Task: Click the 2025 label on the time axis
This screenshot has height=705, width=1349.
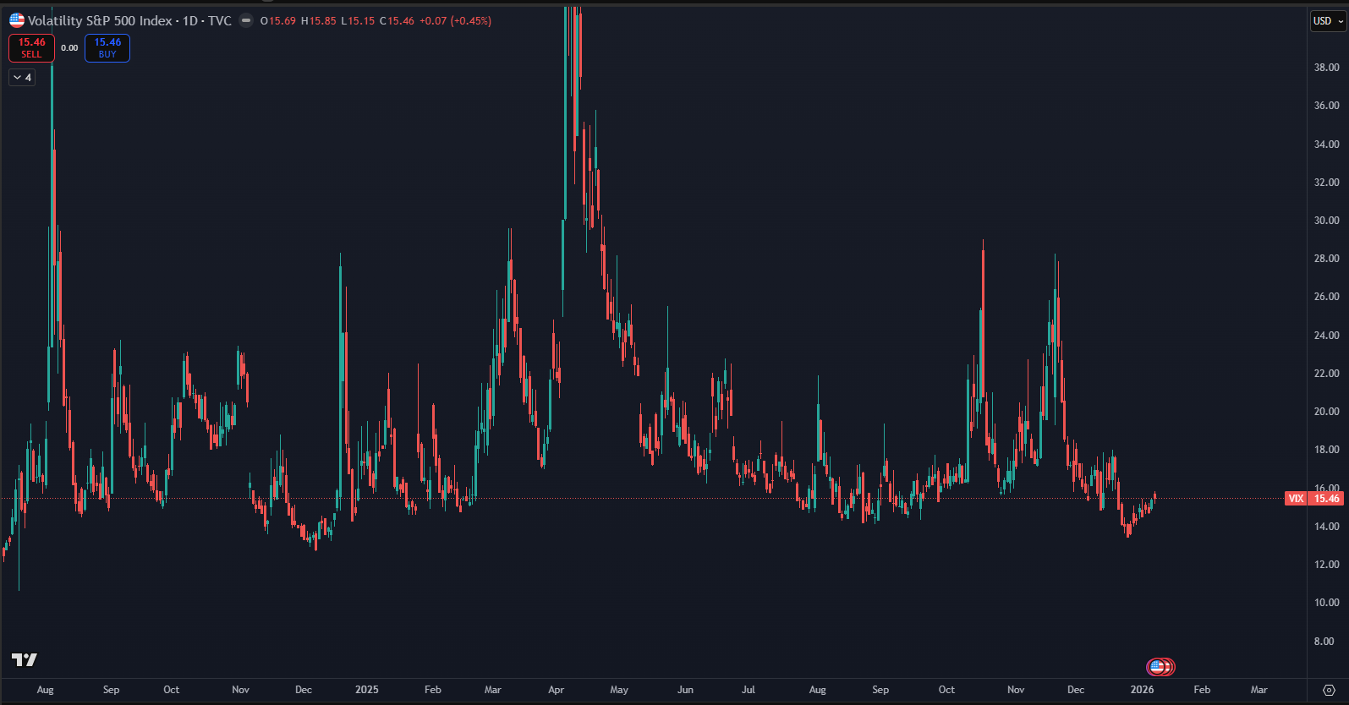Action: coord(367,690)
